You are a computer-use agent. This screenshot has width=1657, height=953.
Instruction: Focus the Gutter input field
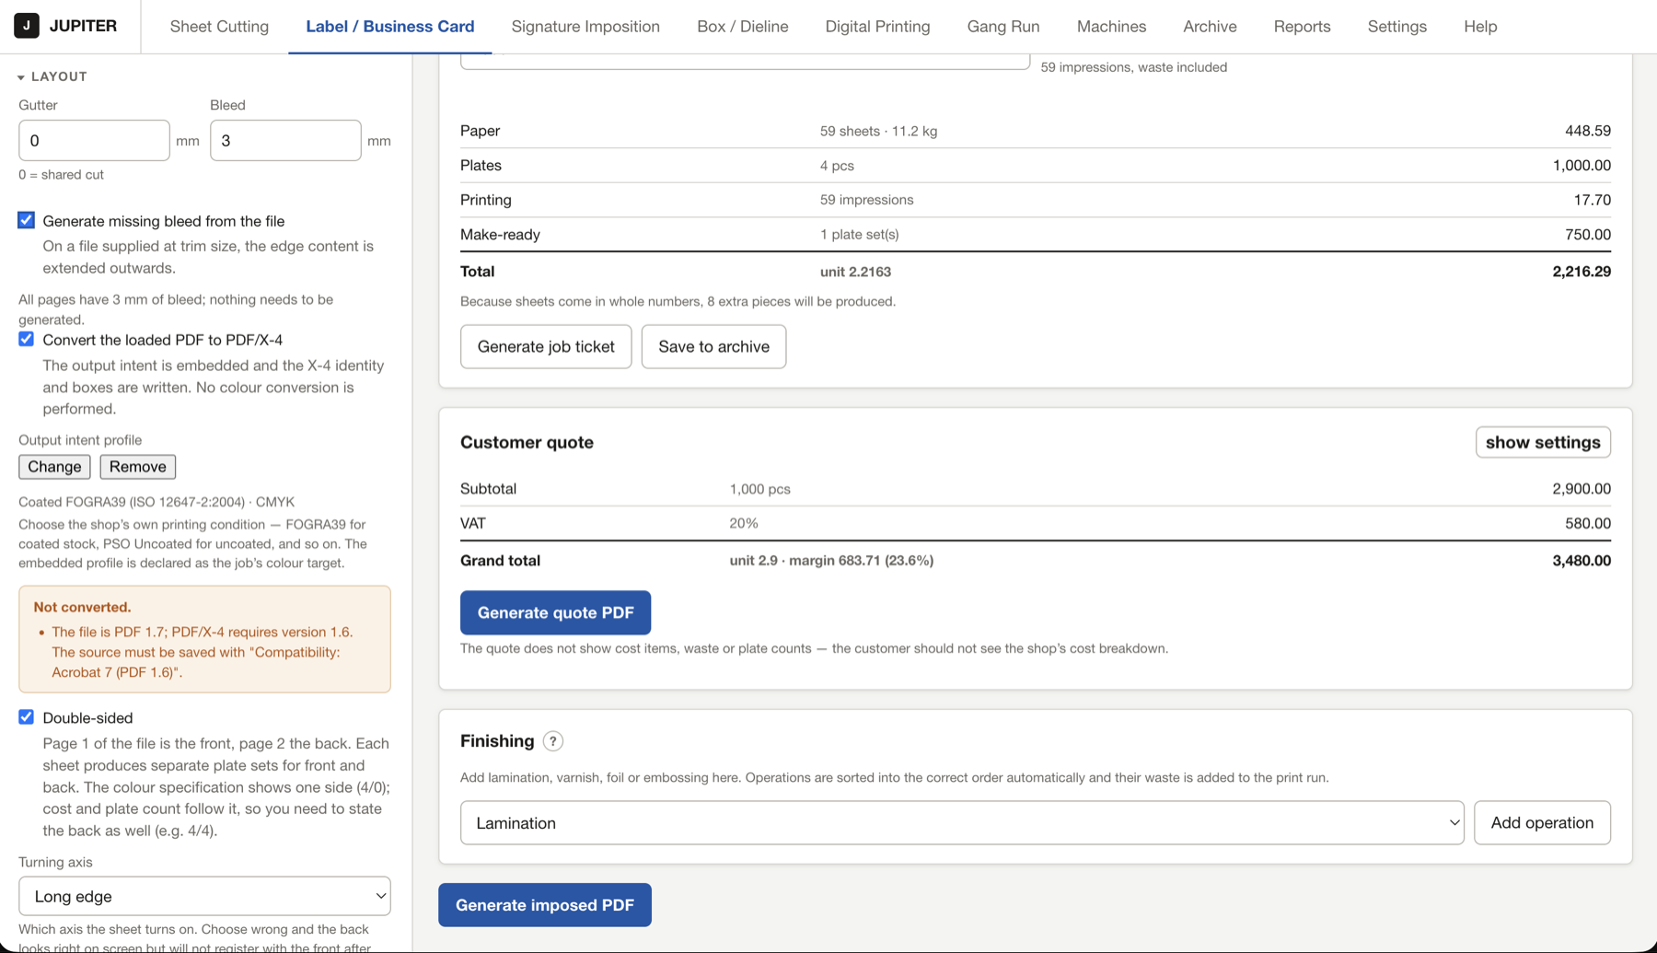(x=94, y=140)
